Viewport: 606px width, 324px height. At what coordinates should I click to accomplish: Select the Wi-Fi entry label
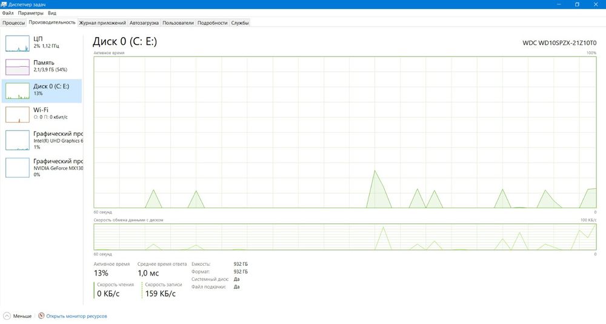tap(41, 110)
